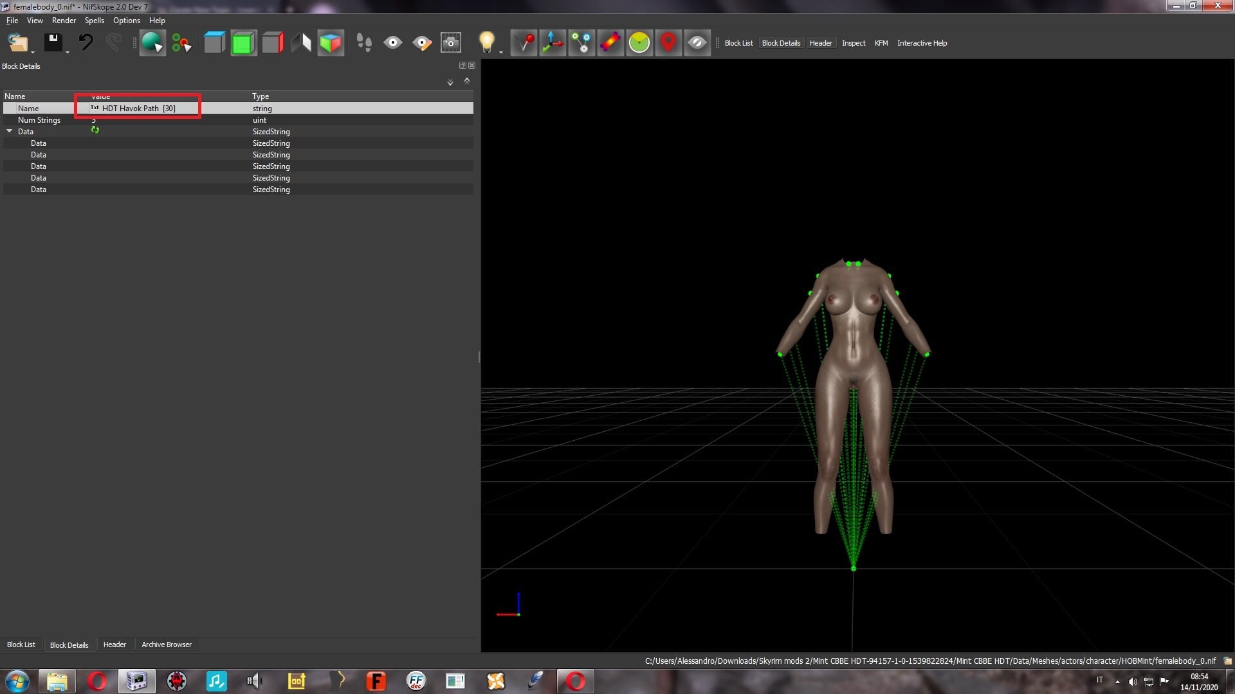Click the Inspect toolbar button
This screenshot has width=1235, height=694.
854,43
